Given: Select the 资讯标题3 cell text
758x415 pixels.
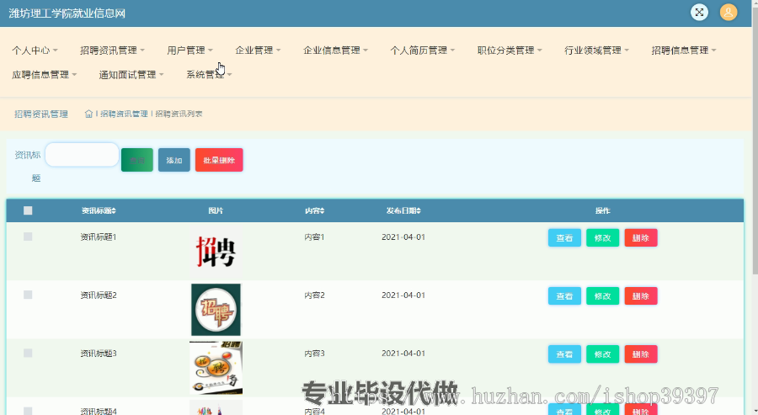Looking at the screenshot, I should [x=99, y=354].
